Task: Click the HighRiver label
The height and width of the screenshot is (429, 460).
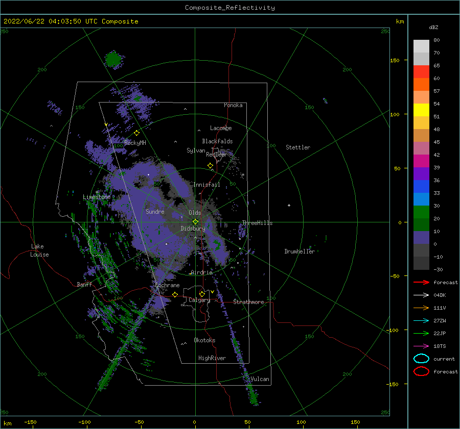Action: coord(212,358)
